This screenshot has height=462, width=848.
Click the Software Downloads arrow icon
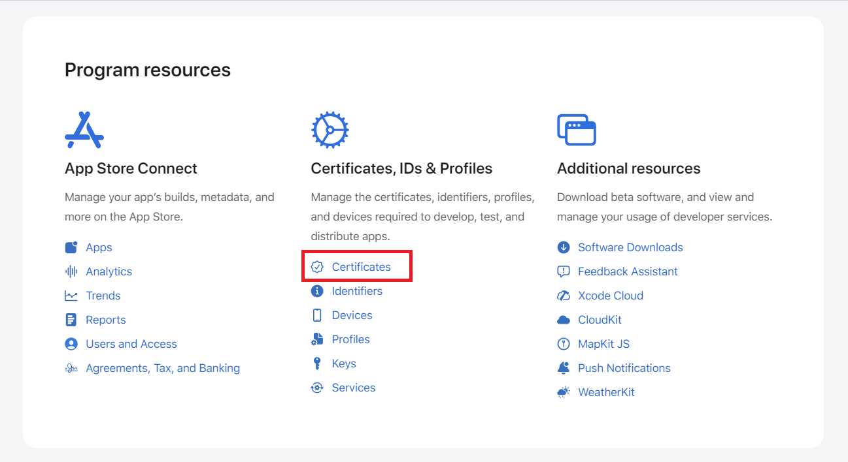pos(564,247)
